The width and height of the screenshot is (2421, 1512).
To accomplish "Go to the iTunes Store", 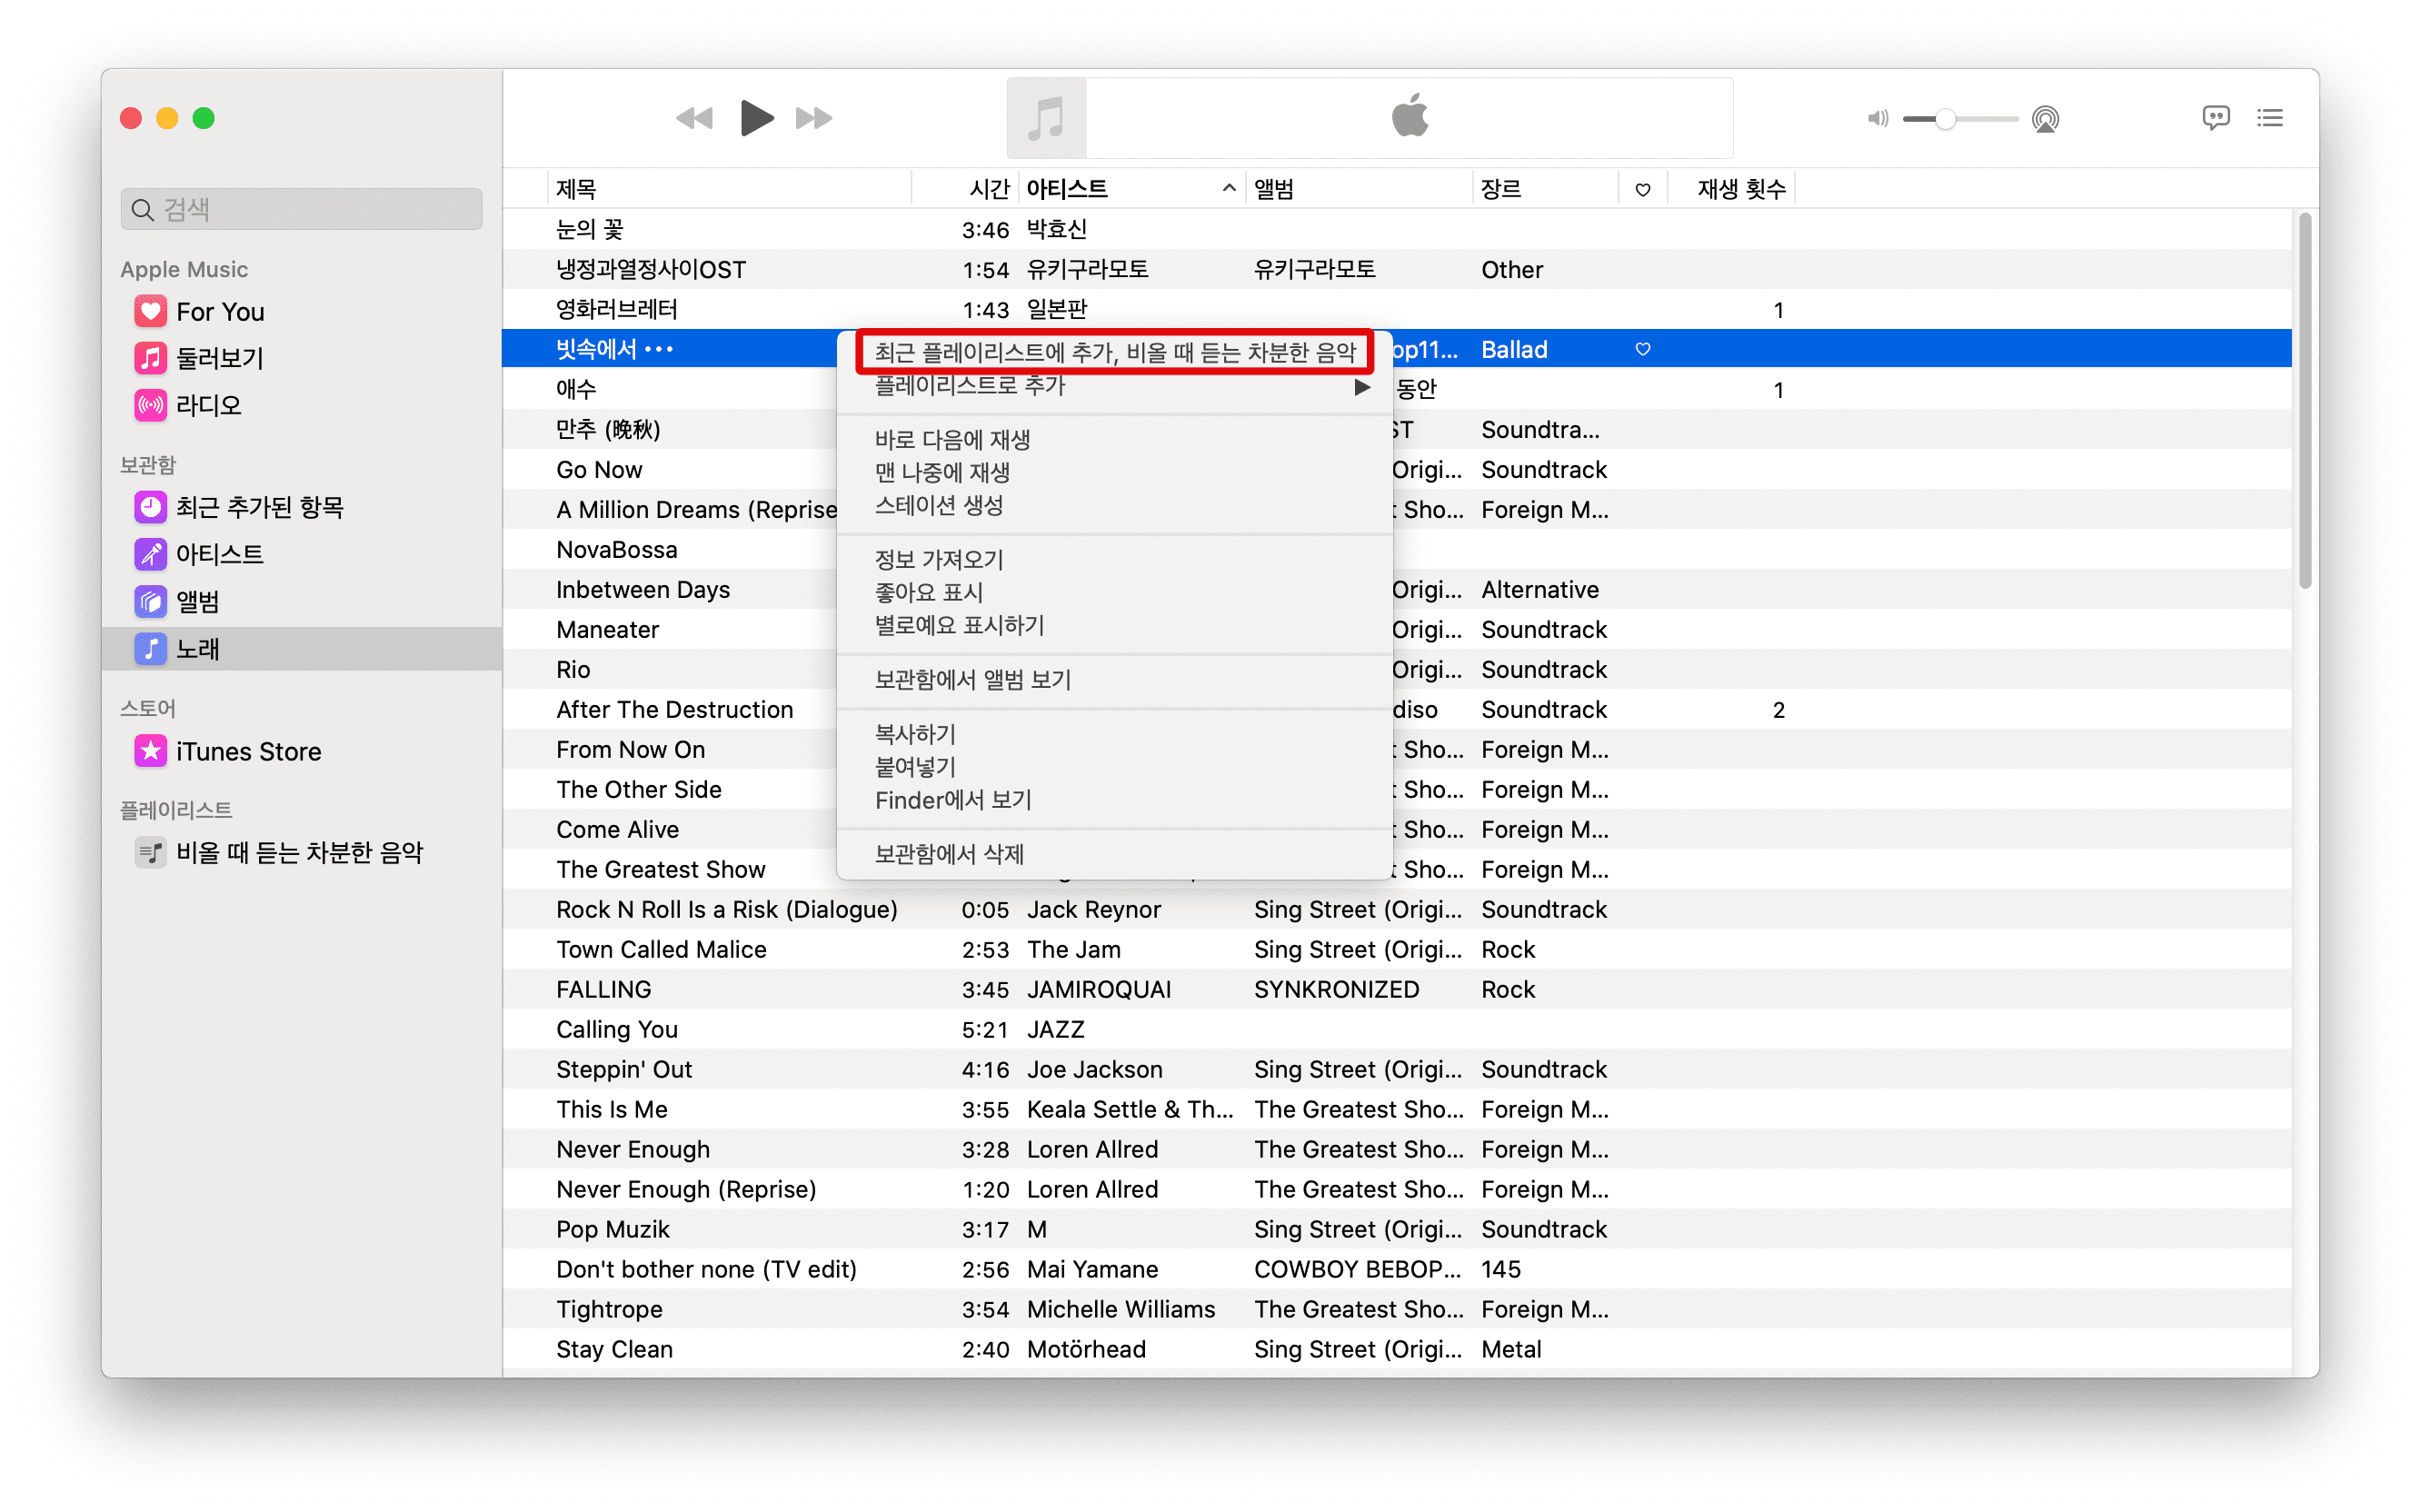I will click(248, 752).
